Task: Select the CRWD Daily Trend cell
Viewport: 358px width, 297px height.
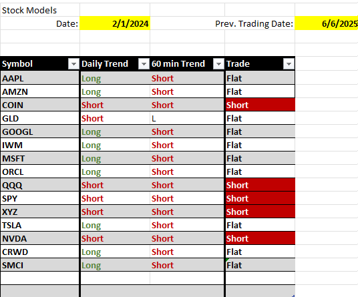Action: point(115,252)
